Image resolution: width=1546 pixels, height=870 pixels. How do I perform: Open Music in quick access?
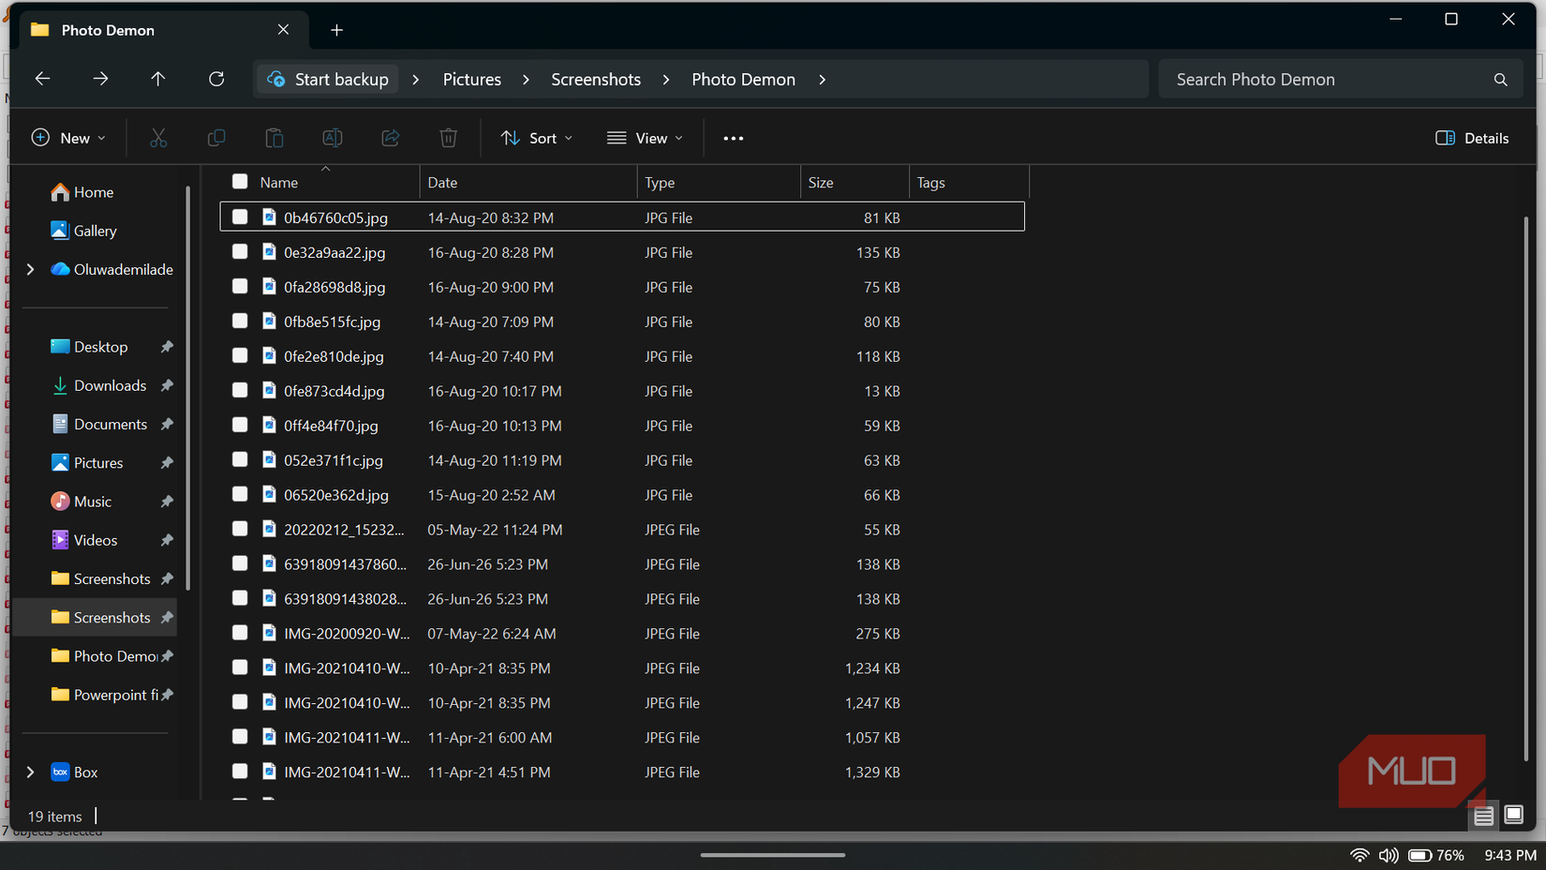pyautogui.click(x=82, y=502)
